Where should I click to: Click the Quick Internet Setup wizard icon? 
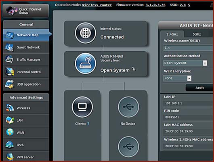coord(11,11)
